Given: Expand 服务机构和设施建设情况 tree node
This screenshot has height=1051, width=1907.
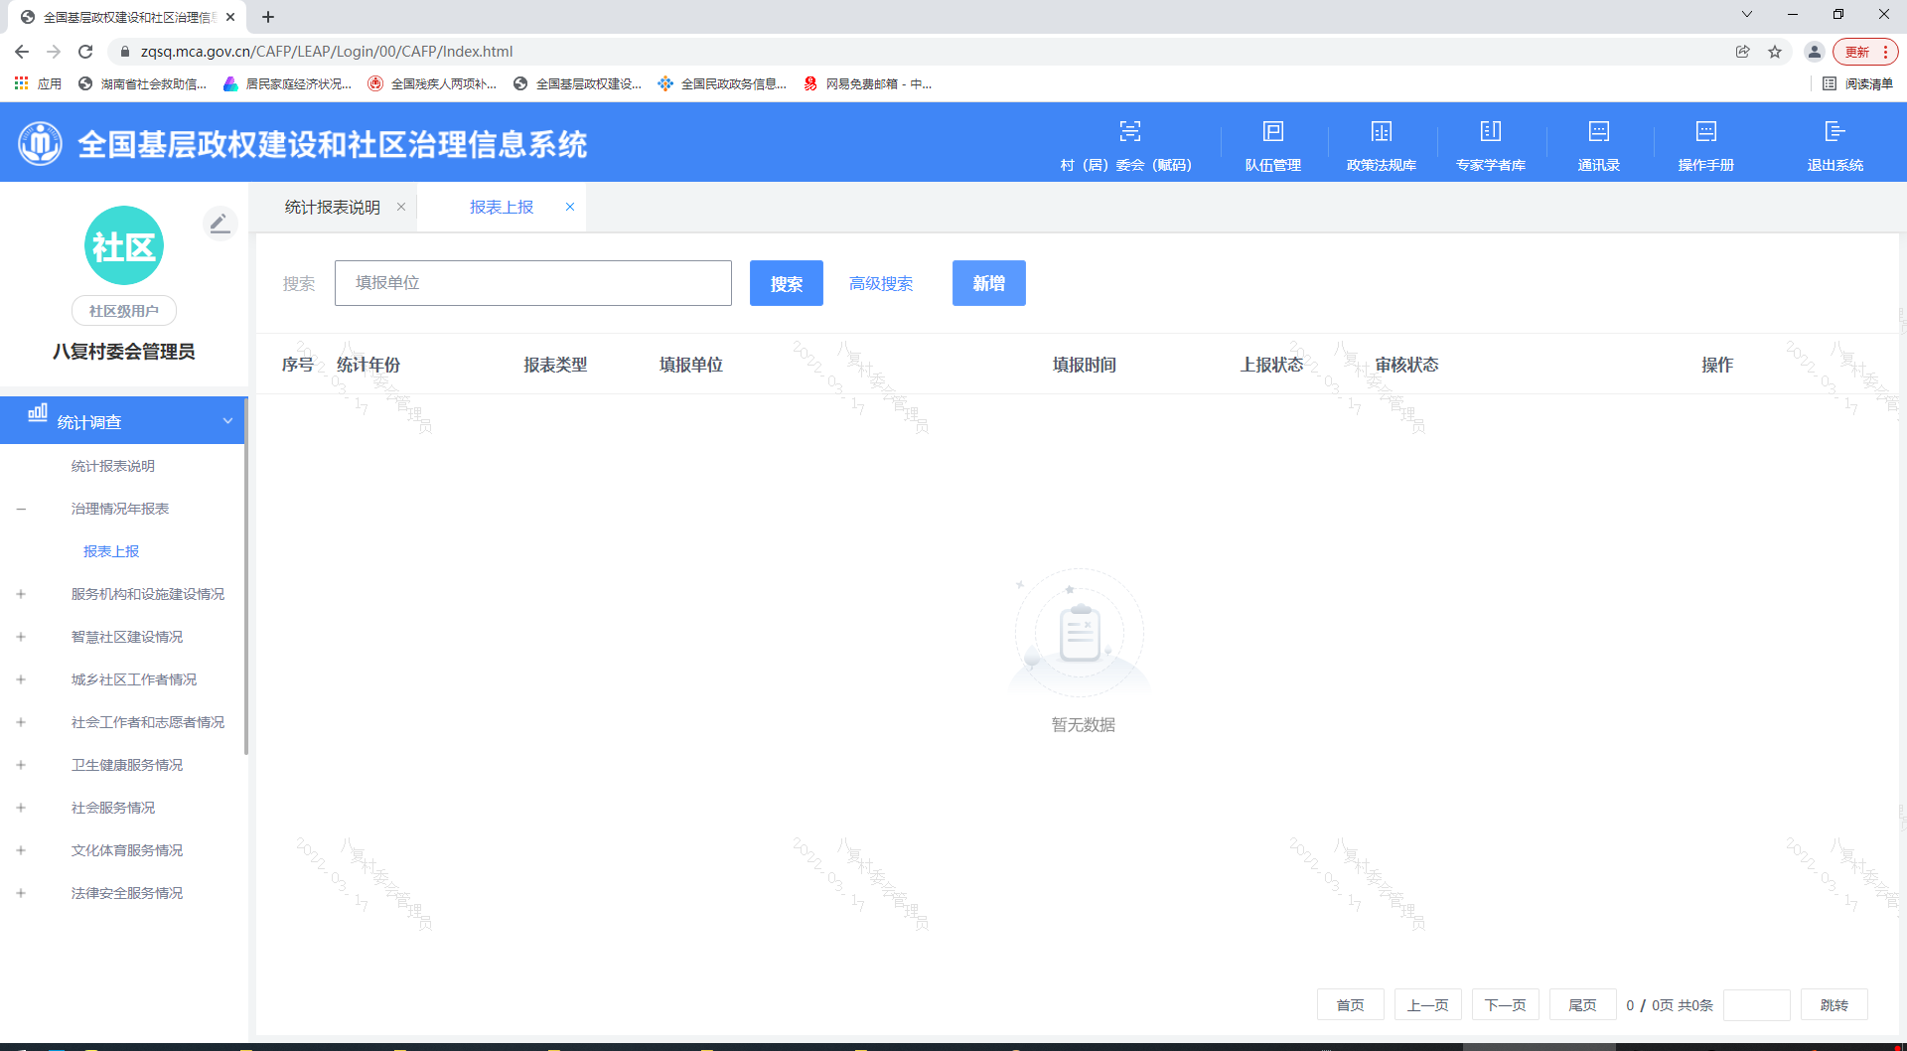Looking at the screenshot, I should (21, 594).
